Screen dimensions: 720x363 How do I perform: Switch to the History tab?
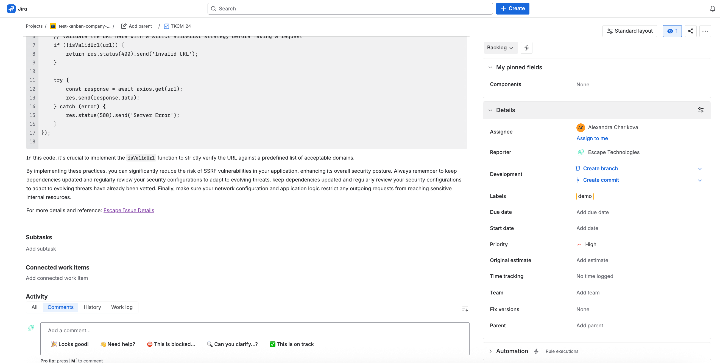92,307
